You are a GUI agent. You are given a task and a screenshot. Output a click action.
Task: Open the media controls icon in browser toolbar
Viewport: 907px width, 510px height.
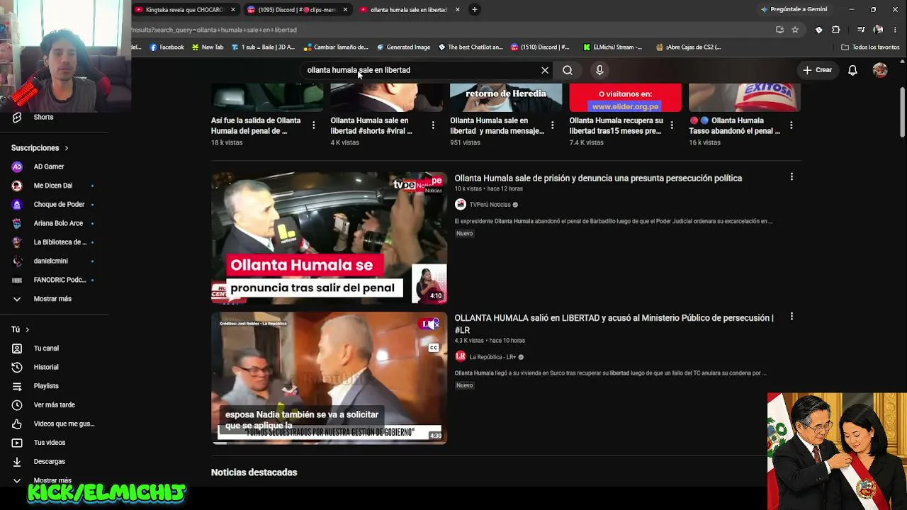(x=860, y=30)
